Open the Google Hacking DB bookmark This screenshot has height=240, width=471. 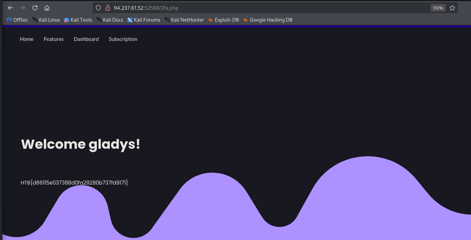pos(268,20)
